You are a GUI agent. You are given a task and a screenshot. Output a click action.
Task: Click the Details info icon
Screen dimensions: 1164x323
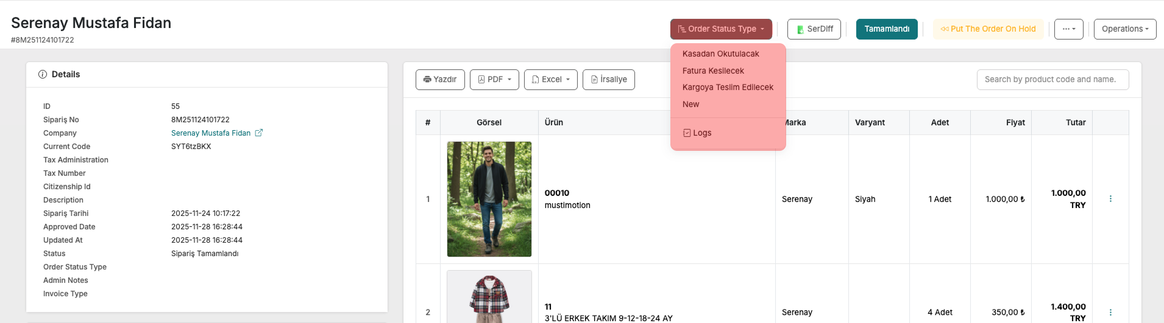(43, 74)
